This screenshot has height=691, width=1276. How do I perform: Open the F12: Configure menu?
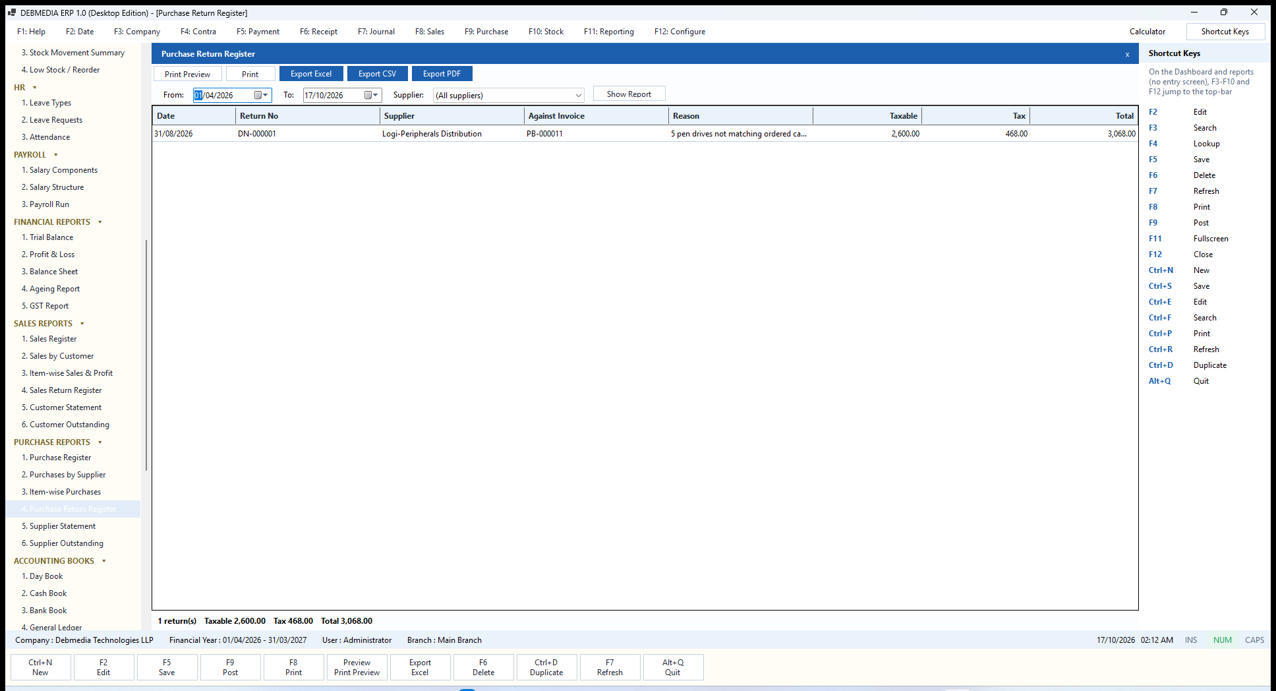point(680,32)
